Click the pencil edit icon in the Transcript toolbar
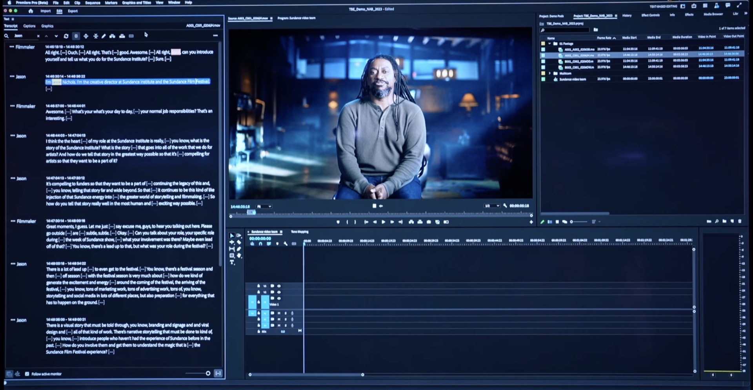Viewport: 753px width, 390px height. (x=104, y=36)
